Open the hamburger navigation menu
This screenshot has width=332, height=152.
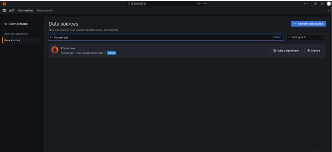pyautogui.click(x=4, y=10)
